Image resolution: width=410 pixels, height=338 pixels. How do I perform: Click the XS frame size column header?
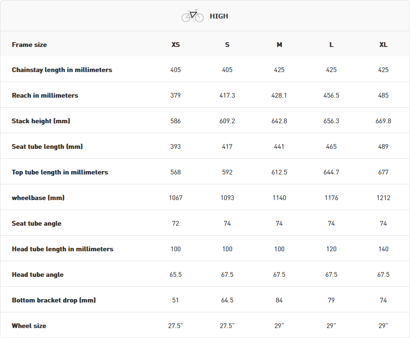click(x=176, y=45)
